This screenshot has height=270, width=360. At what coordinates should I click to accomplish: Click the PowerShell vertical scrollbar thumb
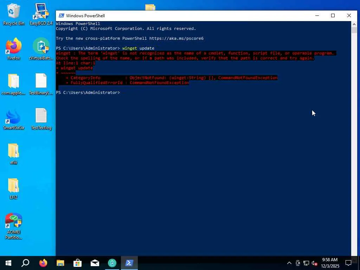click(354, 30)
